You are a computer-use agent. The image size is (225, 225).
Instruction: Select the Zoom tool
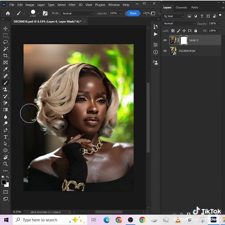(5, 164)
